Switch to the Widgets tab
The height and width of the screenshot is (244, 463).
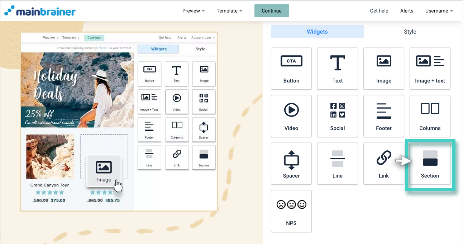(x=317, y=31)
